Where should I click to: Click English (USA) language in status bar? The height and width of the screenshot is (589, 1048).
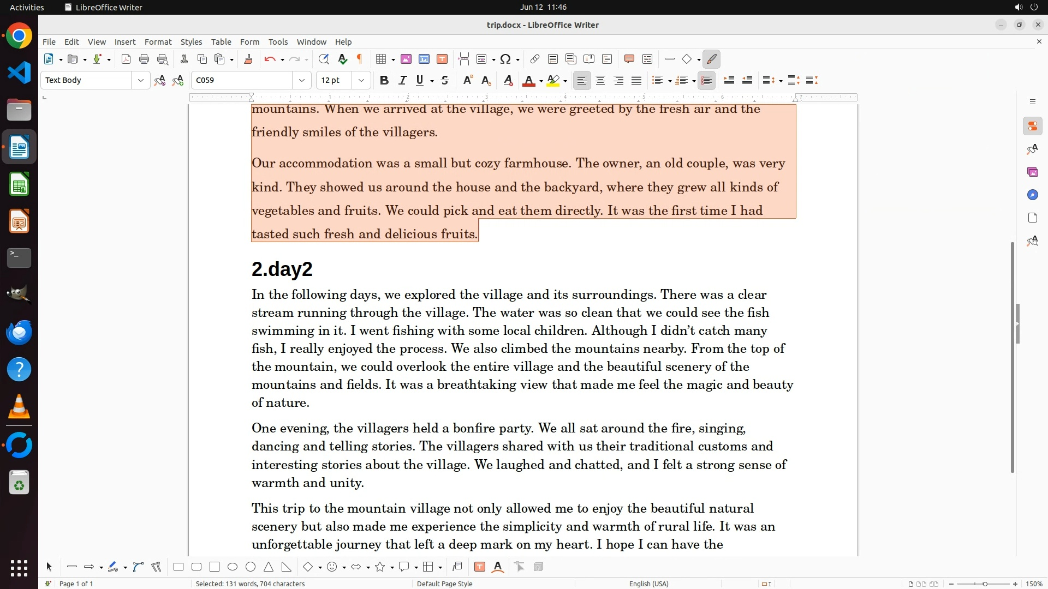pyautogui.click(x=648, y=584)
